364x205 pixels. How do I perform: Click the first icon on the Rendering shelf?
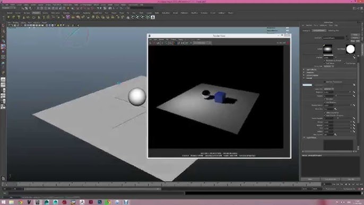coord(9,17)
